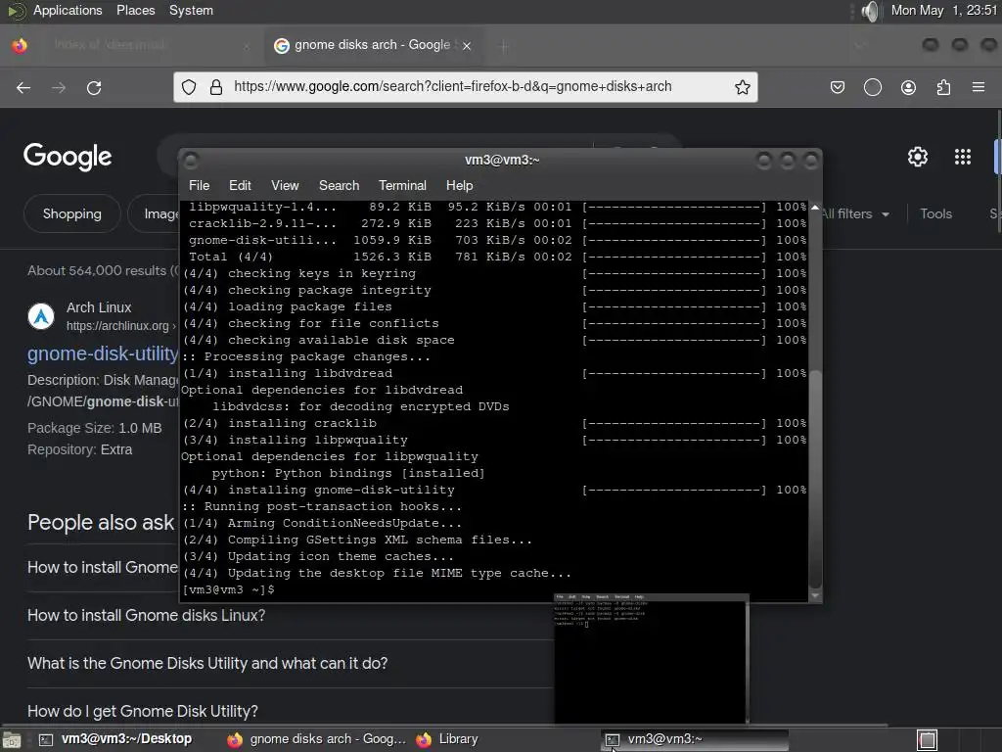Open the System menu in top panel

[x=191, y=10]
